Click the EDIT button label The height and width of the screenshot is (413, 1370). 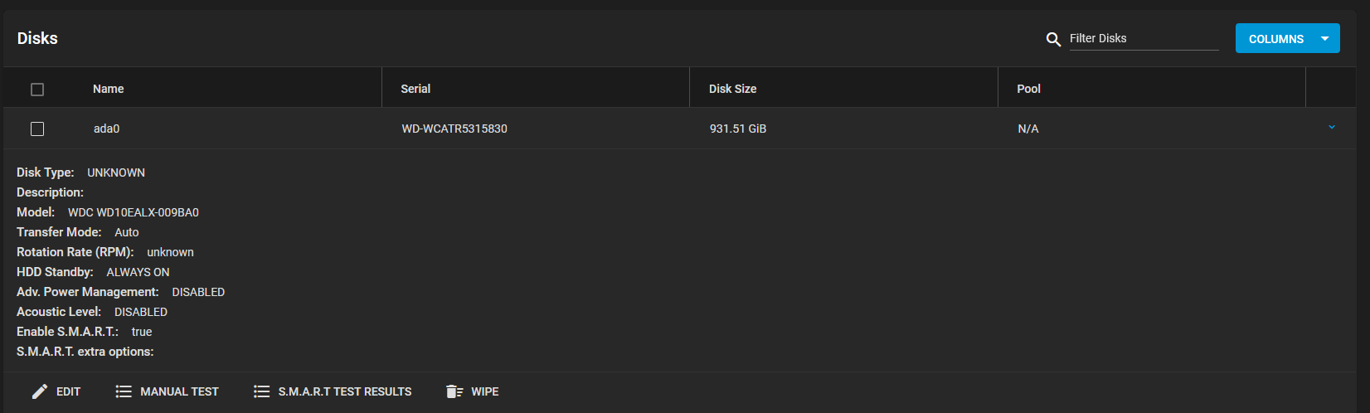pos(68,391)
